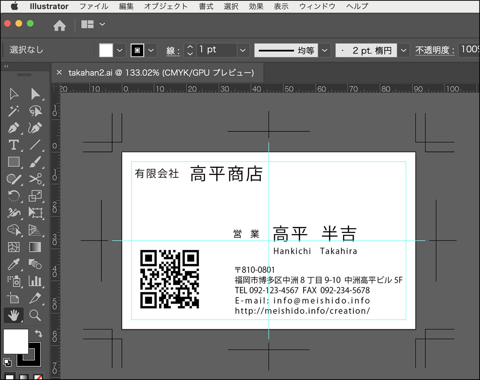Select the Shape Builder tool
This screenshot has width=480, height=380.
coord(14,230)
